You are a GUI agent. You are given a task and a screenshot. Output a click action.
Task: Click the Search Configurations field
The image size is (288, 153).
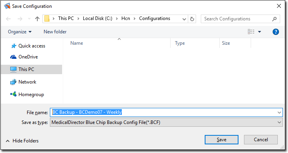point(237,19)
